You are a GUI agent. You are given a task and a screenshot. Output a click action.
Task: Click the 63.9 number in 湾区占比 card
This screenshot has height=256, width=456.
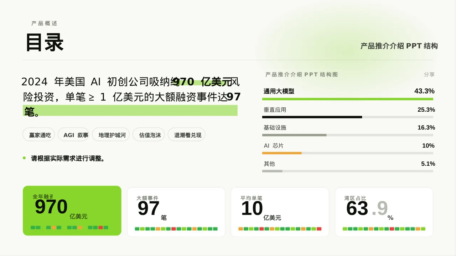(x=367, y=208)
